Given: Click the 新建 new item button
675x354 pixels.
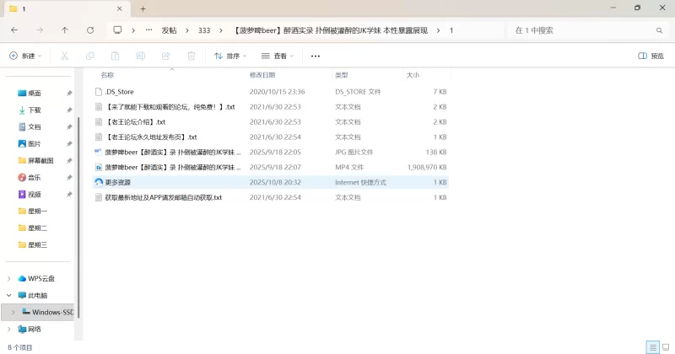Looking at the screenshot, I should coord(24,56).
